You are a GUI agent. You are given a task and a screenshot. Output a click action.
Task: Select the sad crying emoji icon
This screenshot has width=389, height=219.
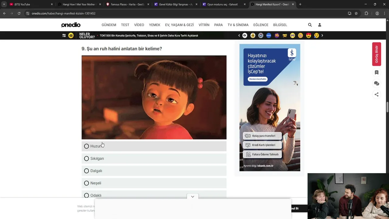pos(316,36)
